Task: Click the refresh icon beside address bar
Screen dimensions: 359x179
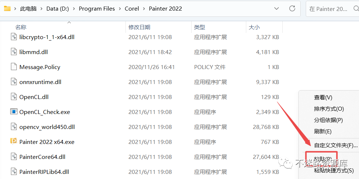Action: point(292,9)
